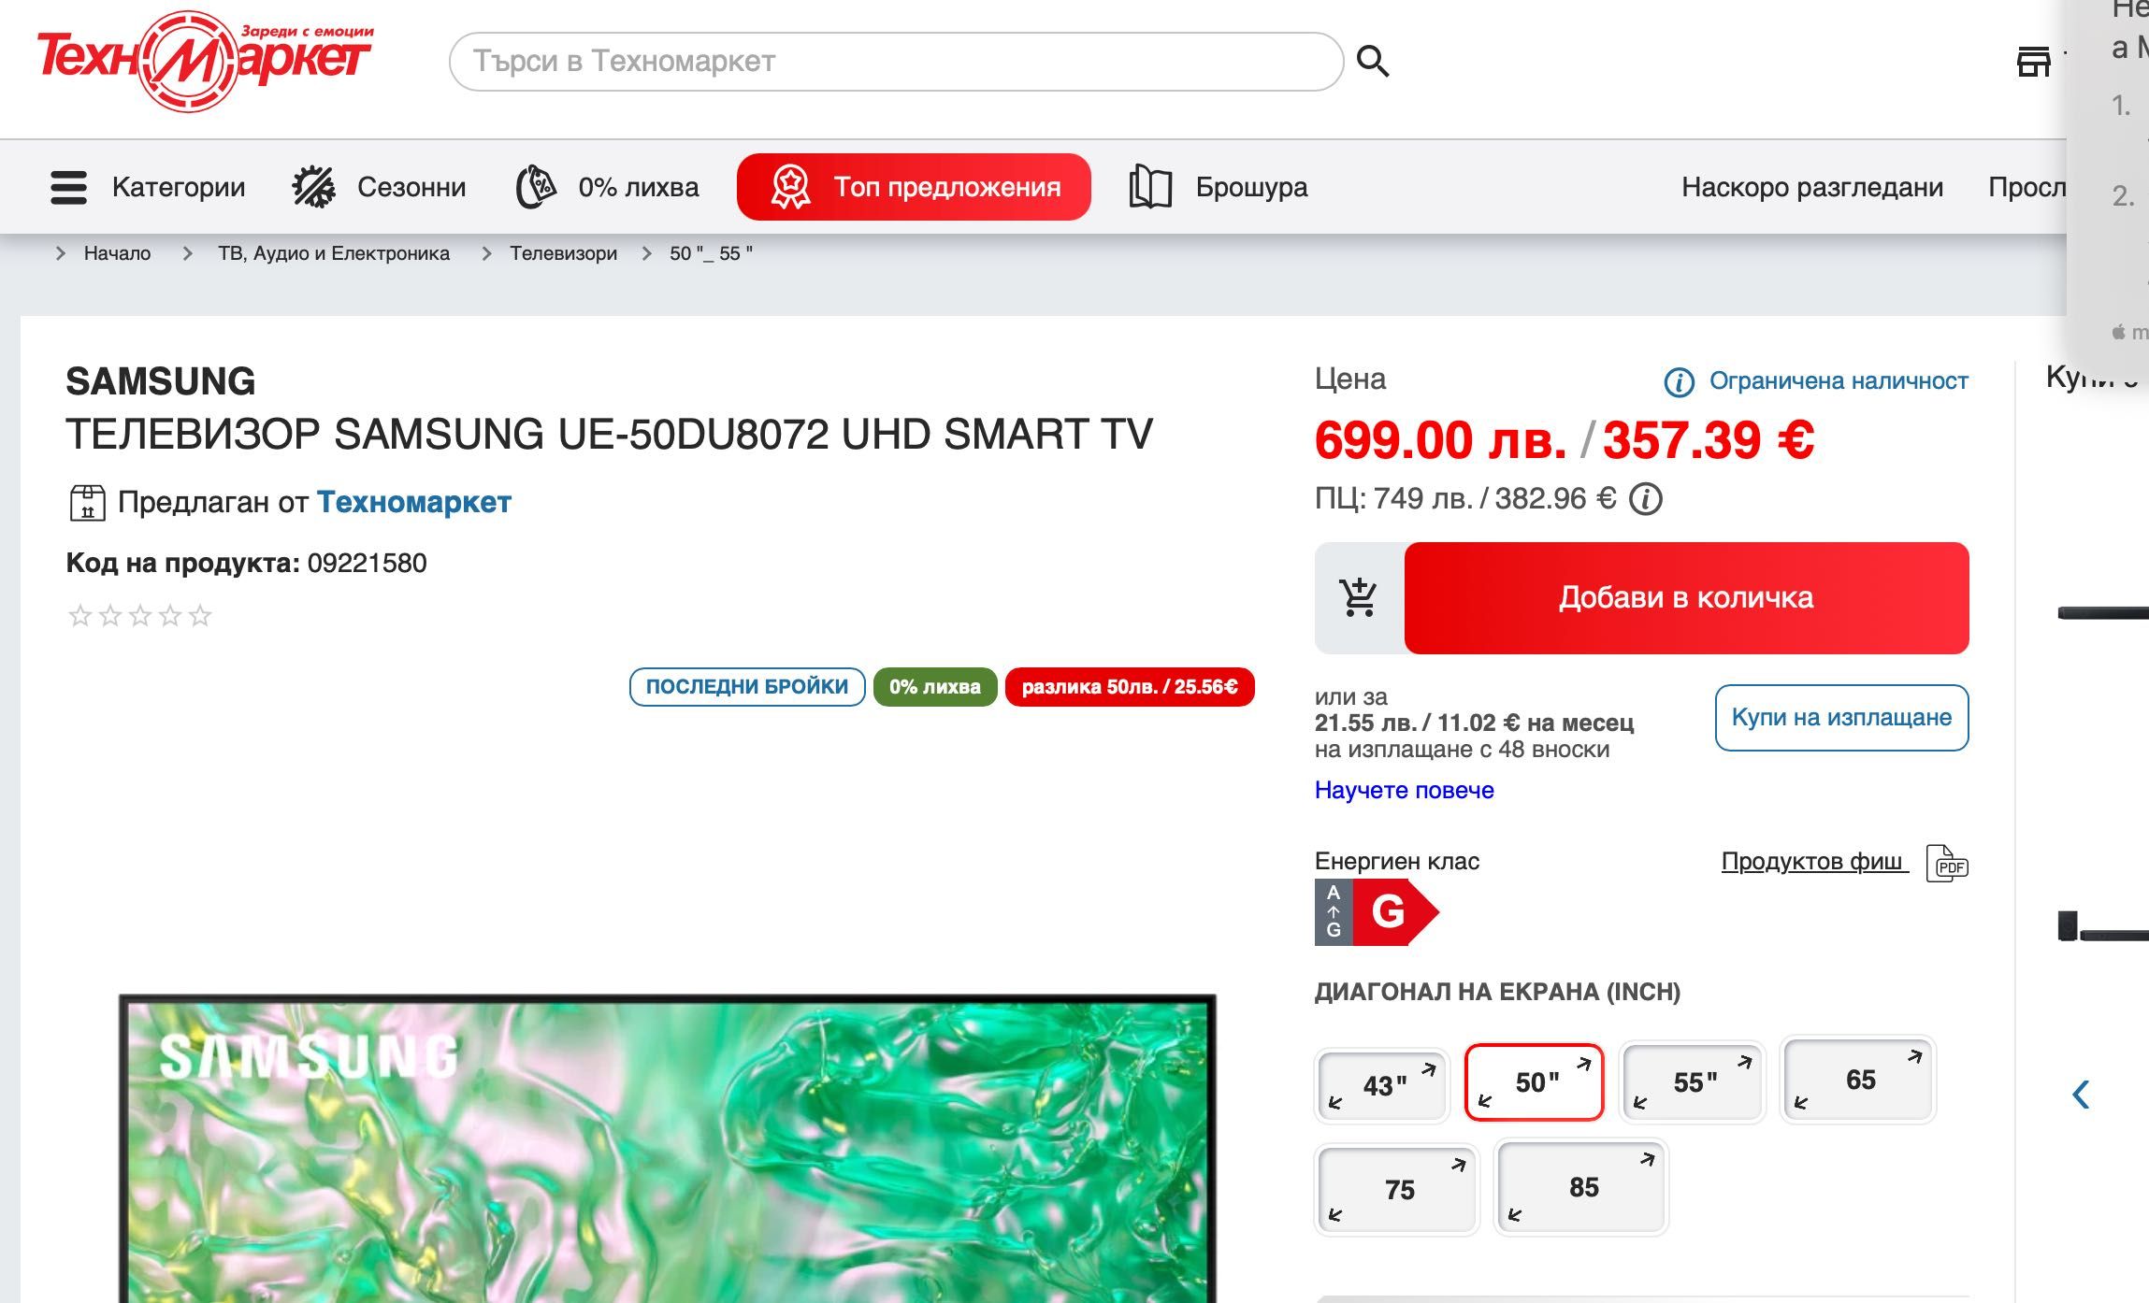Select the 65 screen size

click(1857, 1081)
